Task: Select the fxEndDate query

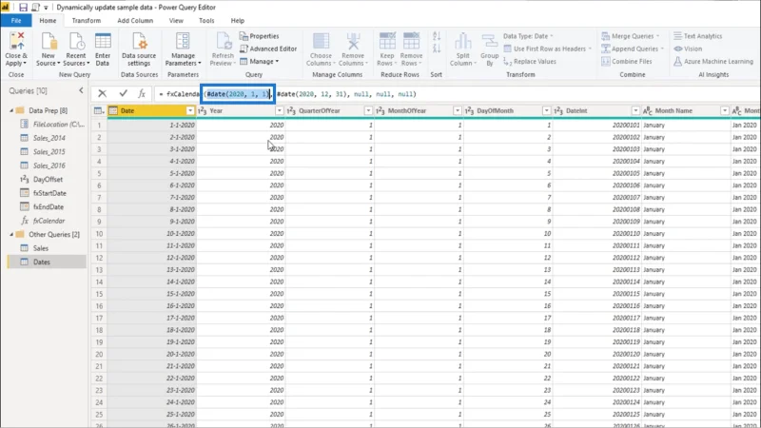Action: pyautogui.click(x=49, y=206)
